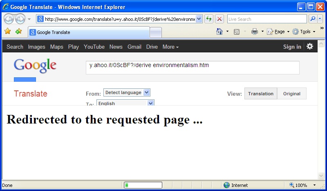The height and width of the screenshot is (191, 327).
Task: Open the search provider options dropdown
Action: coord(320,19)
